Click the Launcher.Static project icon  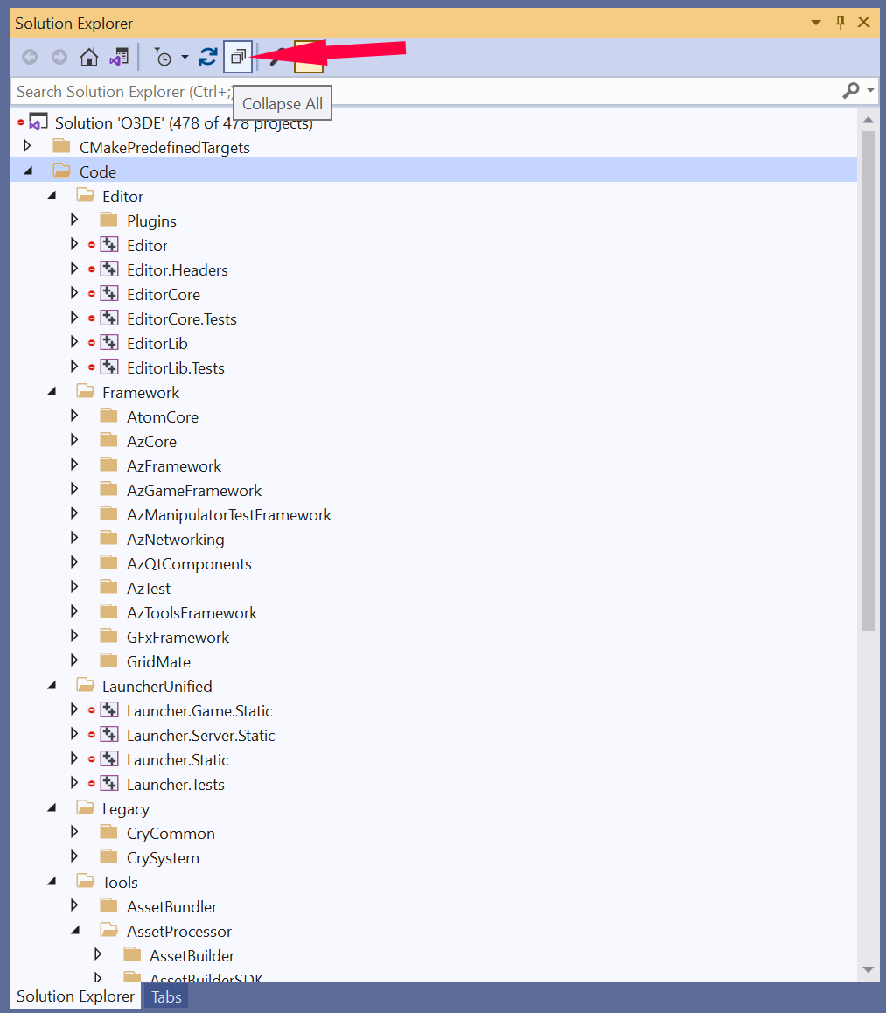109,759
